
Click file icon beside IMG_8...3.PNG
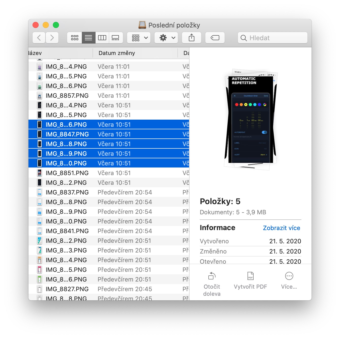tap(40, 250)
